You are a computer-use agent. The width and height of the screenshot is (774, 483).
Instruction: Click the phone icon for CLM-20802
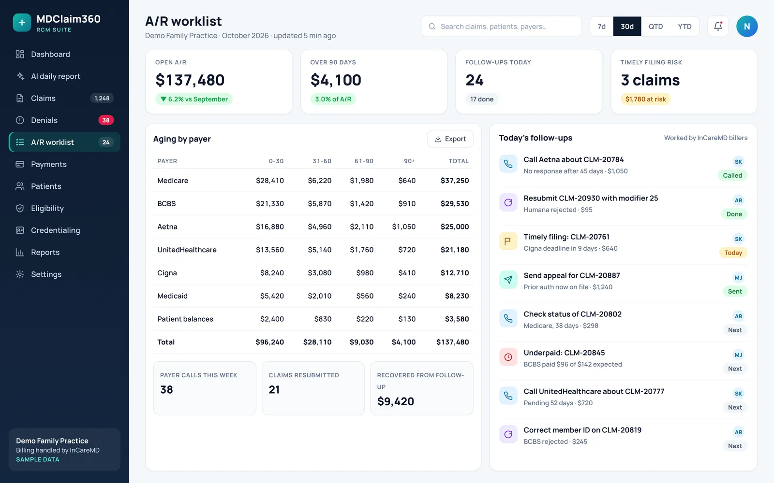(508, 319)
